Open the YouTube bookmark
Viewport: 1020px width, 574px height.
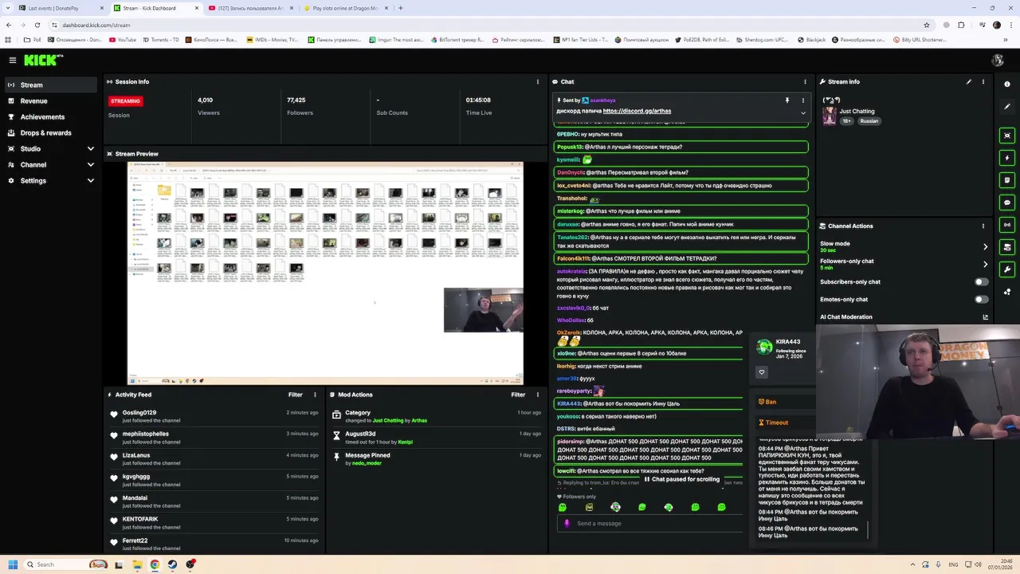pos(122,40)
